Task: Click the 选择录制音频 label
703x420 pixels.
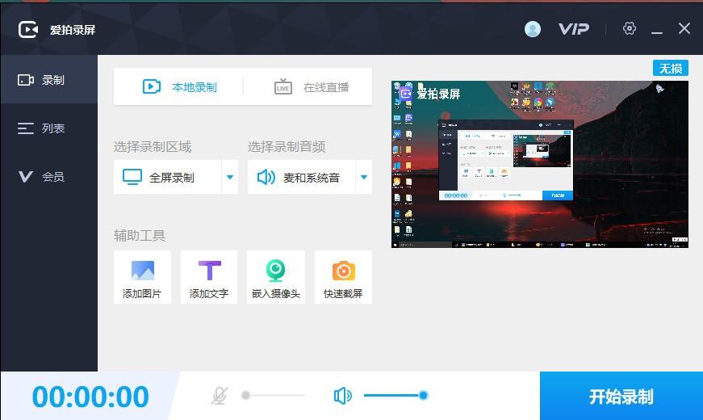Action: pos(287,147)
